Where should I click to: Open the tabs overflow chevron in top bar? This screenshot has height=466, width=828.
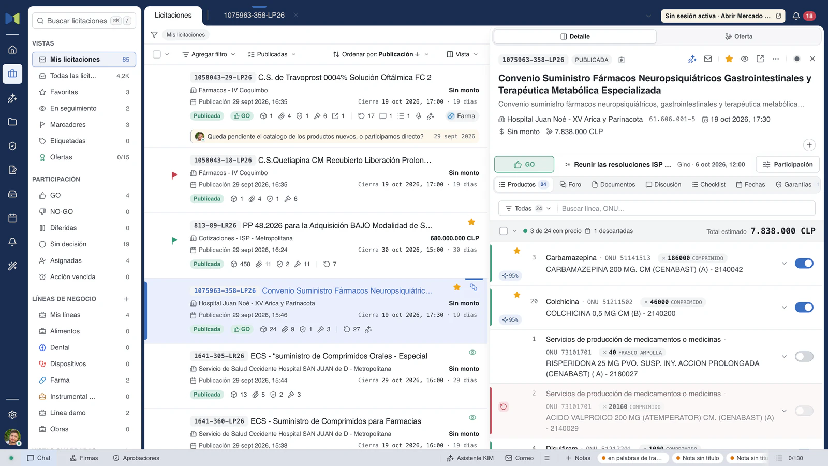648,16
